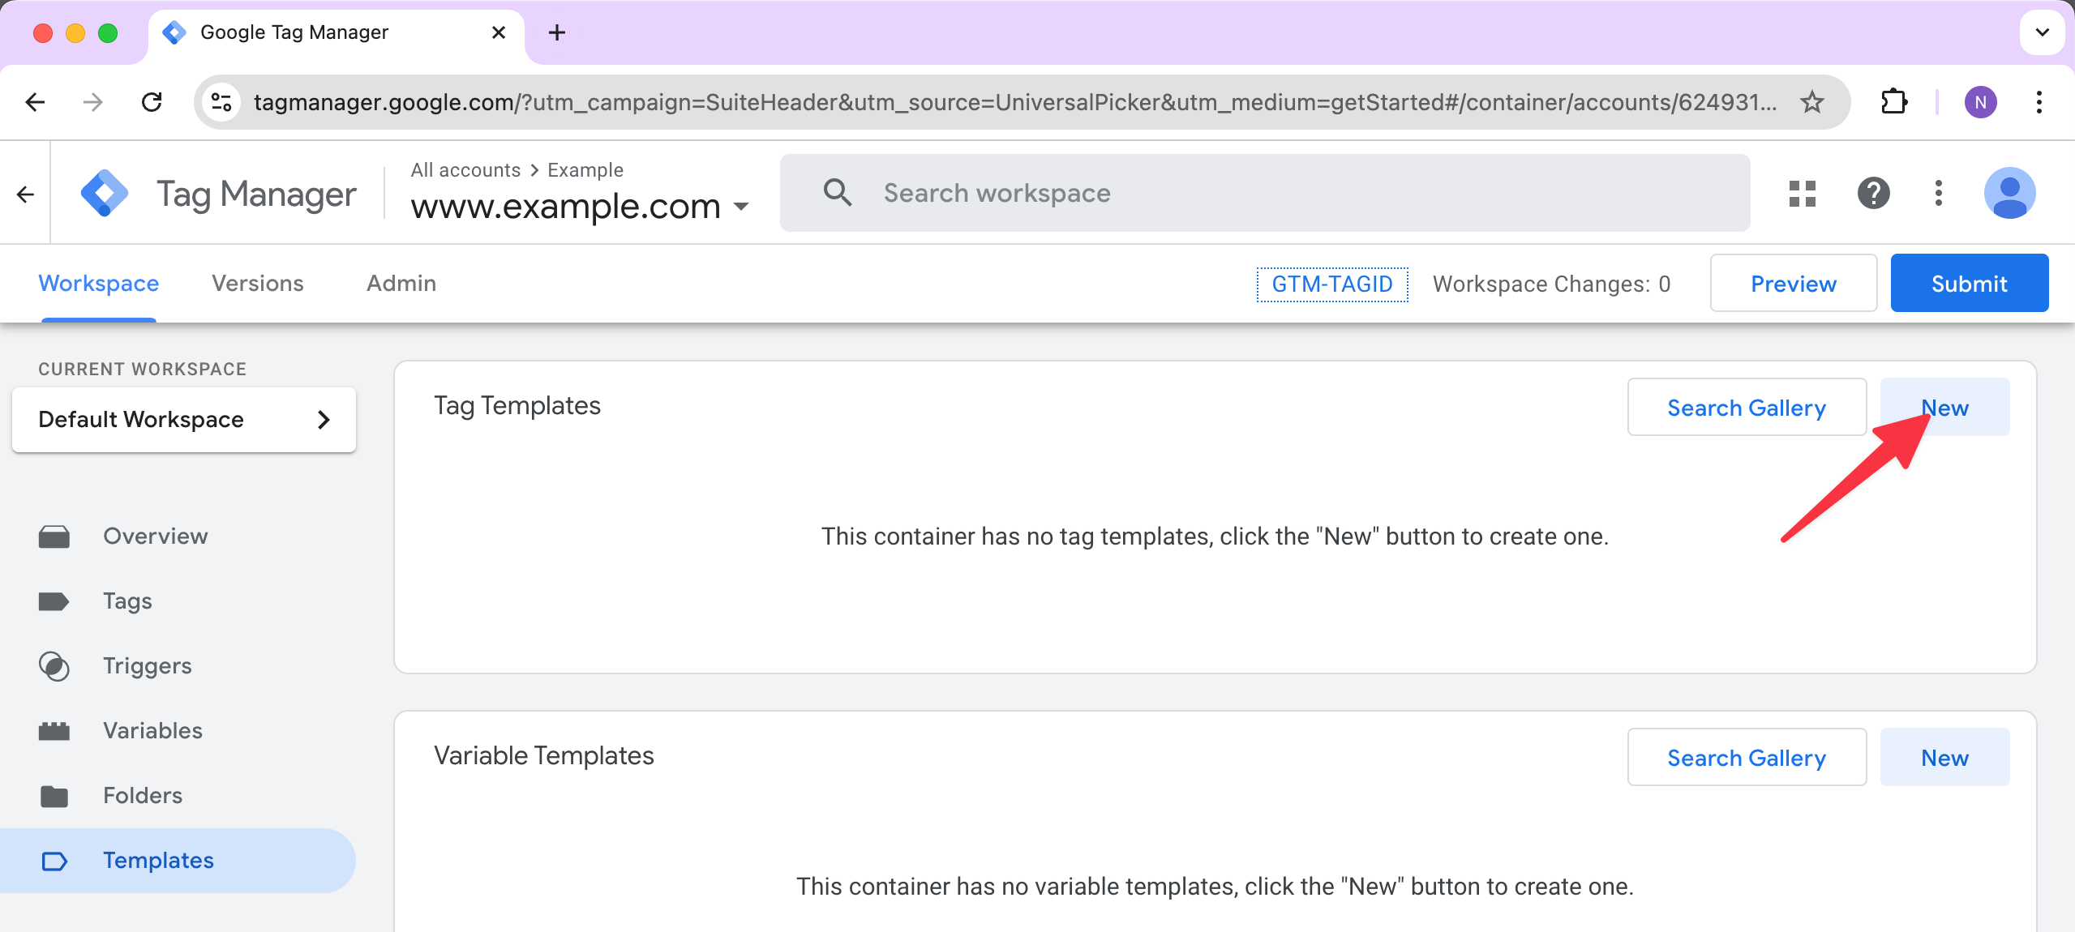2075x932 pixels.
Task: Open the tab list chevron dropdown
Action: pos(2042,32)
